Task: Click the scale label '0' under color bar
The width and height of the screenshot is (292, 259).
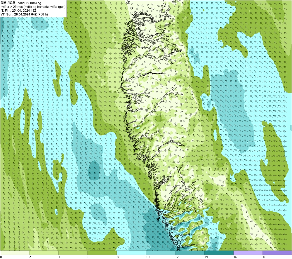Action: click(1, 257)
